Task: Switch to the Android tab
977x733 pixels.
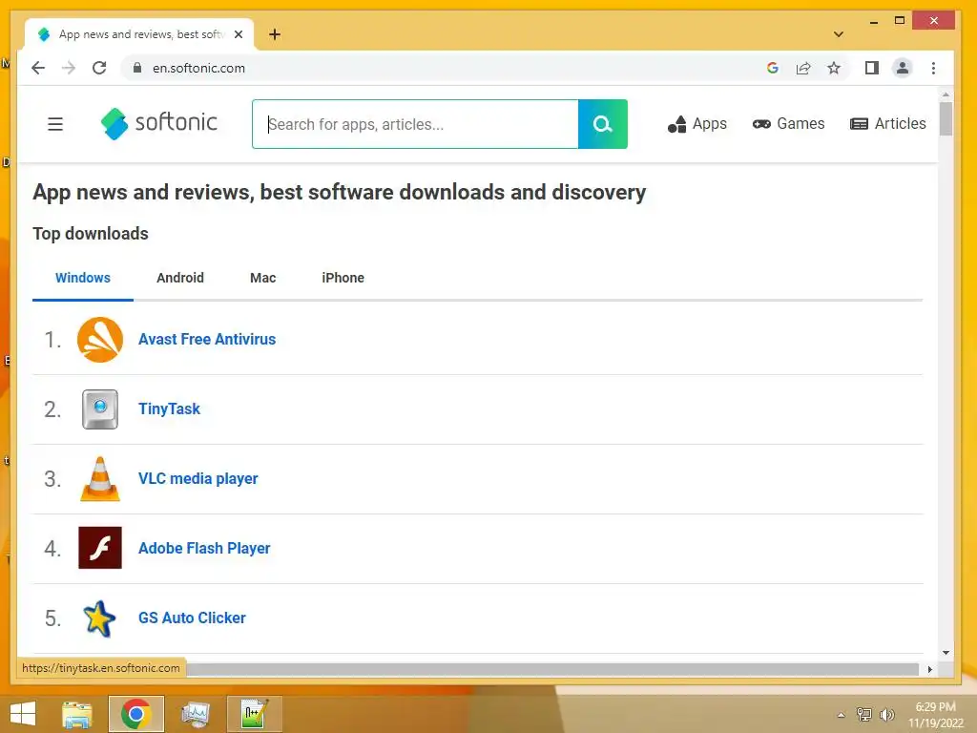Action: pyautogui.click(x=180, y=278)
